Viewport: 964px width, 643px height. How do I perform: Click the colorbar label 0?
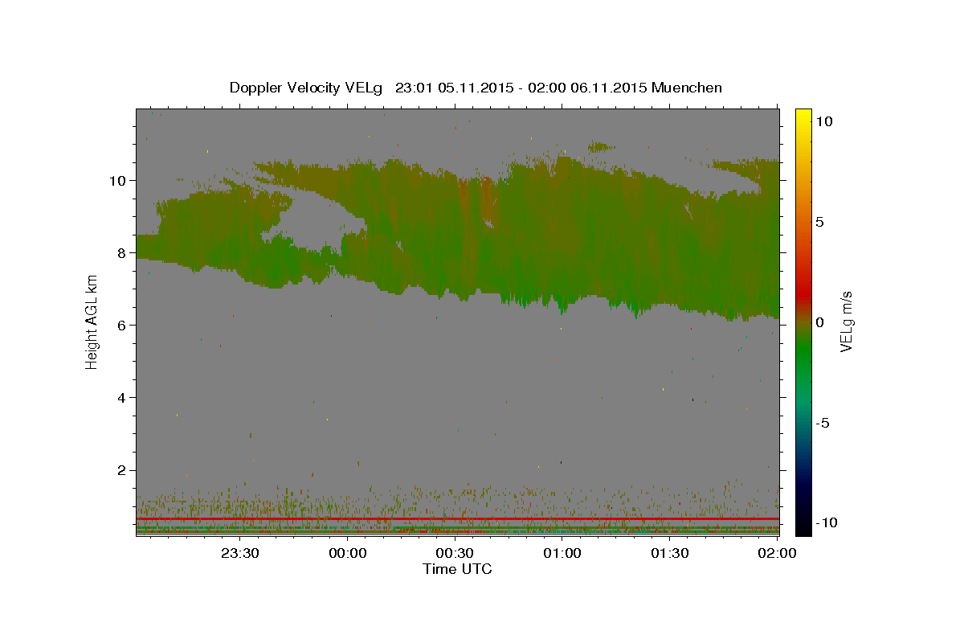pyautogui.click(x=820, y=322)
